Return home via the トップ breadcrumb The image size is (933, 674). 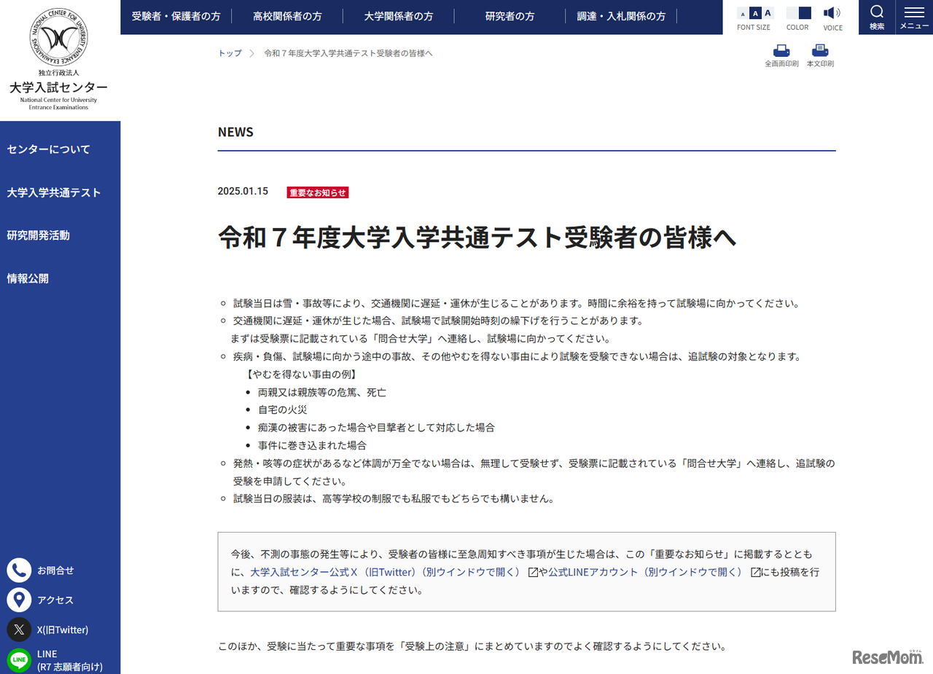pos(229,52)
